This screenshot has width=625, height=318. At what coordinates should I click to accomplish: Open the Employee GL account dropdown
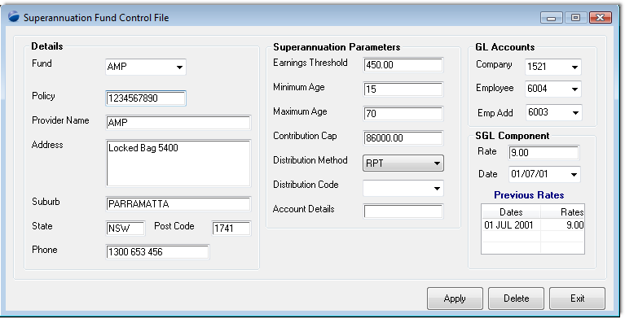pyautogui.click(x=553, y=89)
